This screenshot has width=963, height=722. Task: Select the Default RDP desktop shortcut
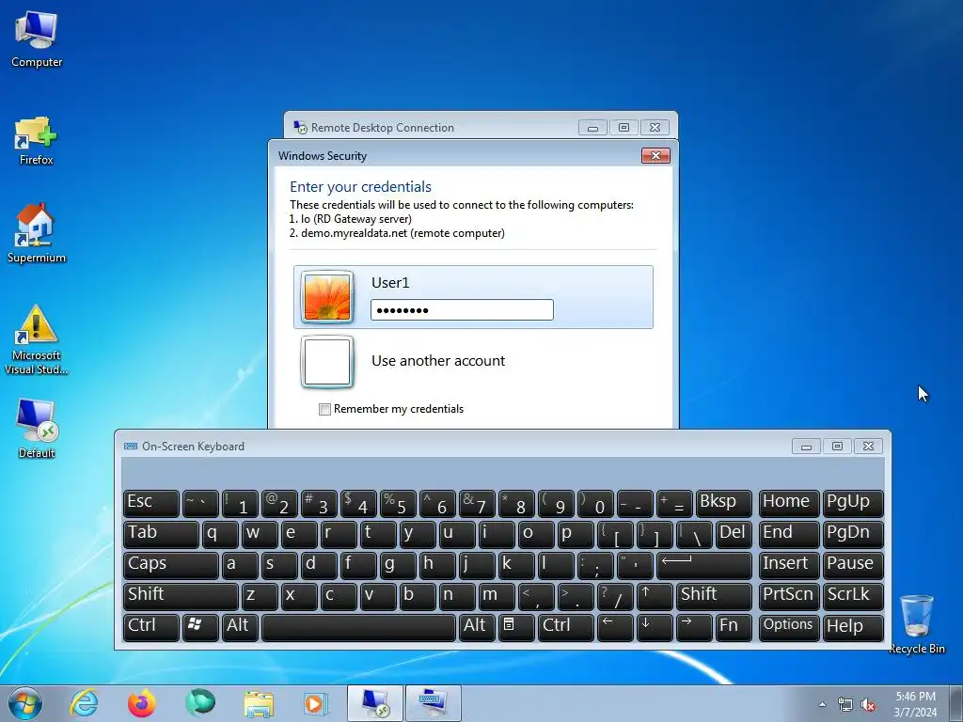pyautogui.click(x=37, y=429)
